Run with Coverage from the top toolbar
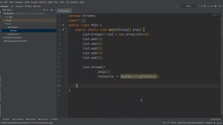Viewport: 223px width, 125px height. pos(205,6)
